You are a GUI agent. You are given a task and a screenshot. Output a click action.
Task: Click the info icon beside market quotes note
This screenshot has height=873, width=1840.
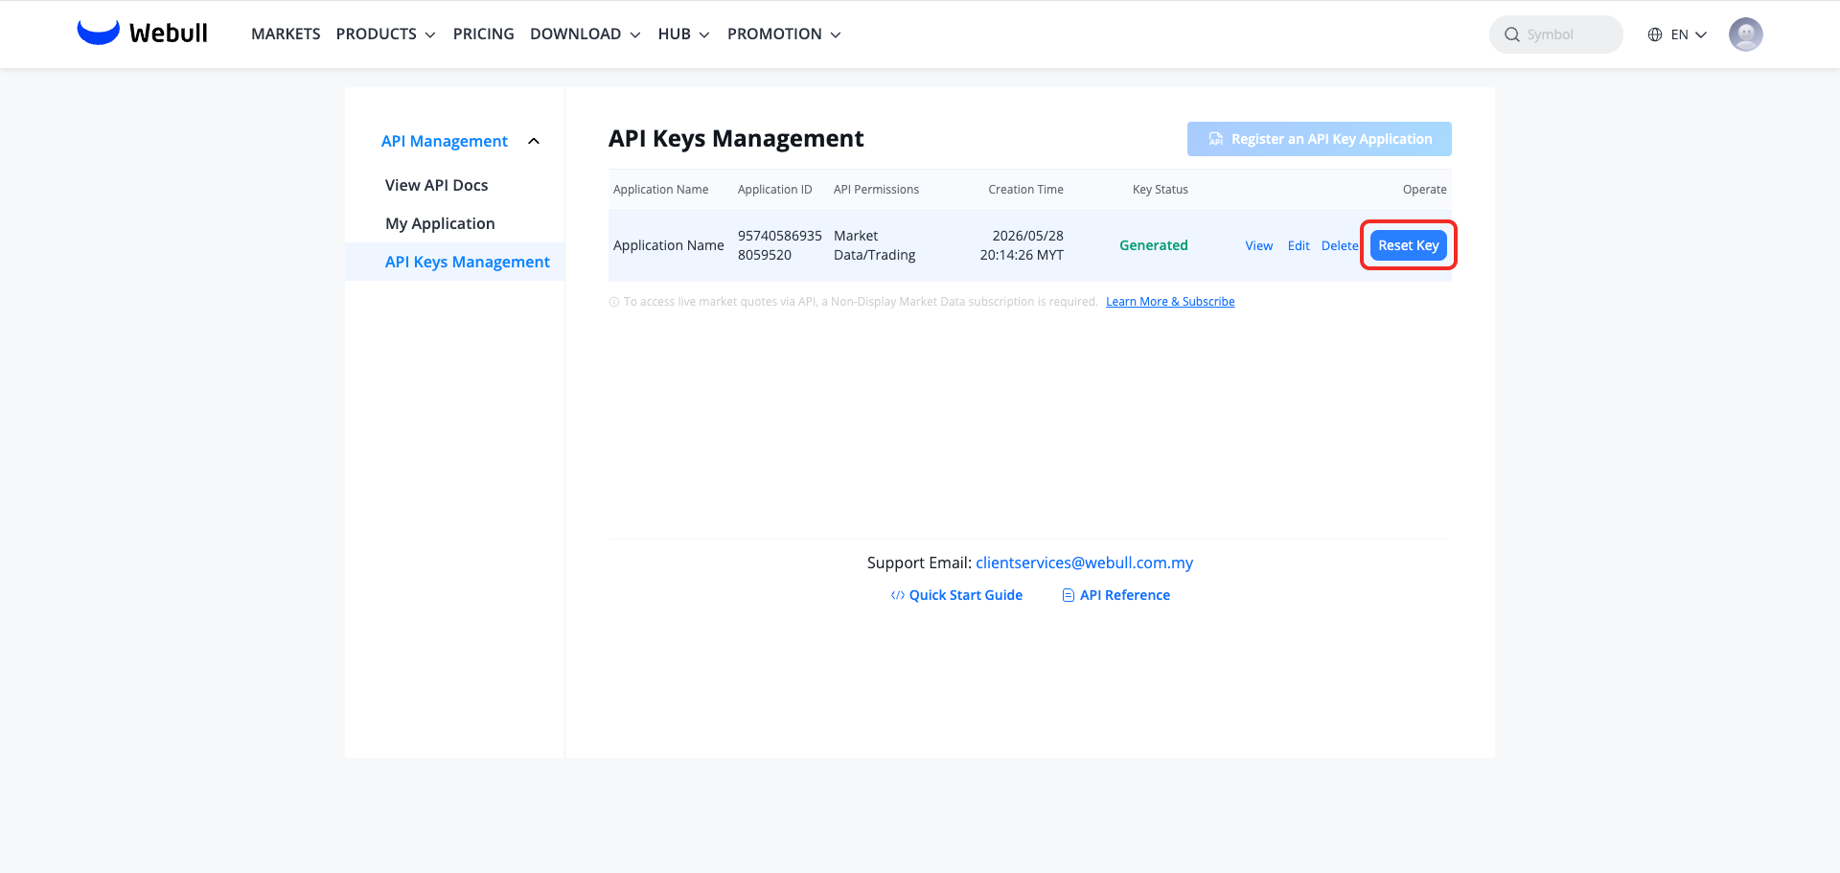614,302
